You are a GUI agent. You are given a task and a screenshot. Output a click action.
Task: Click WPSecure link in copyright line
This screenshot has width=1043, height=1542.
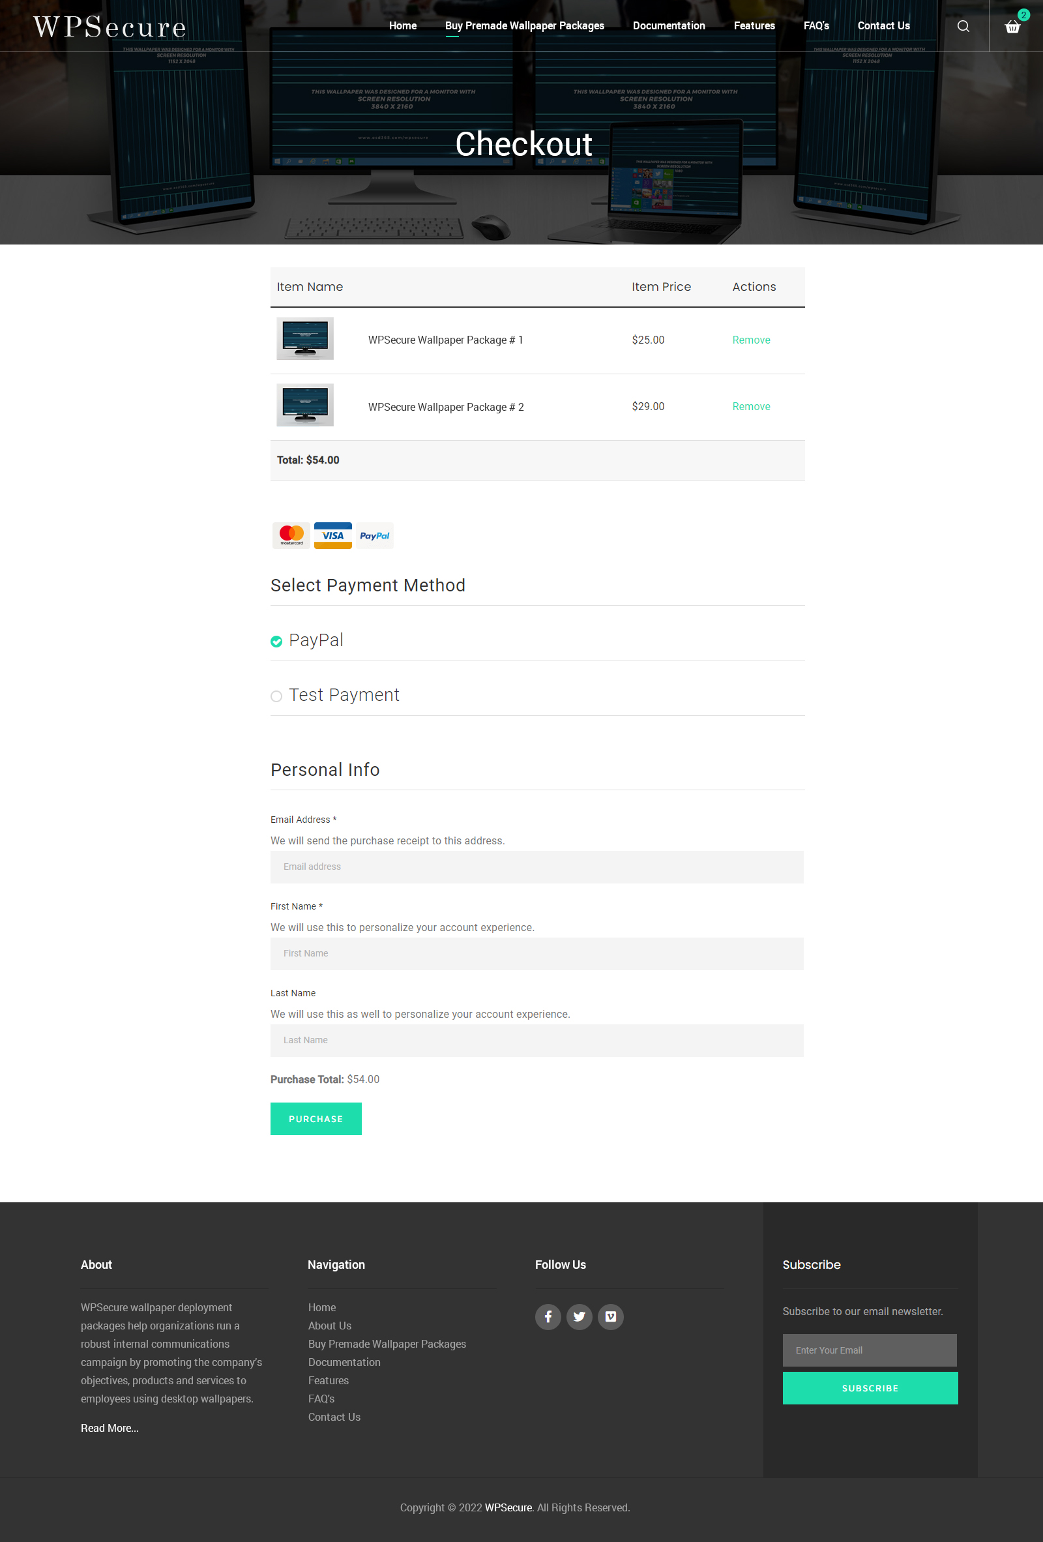pyautogui.click(x=508, y=1507)
